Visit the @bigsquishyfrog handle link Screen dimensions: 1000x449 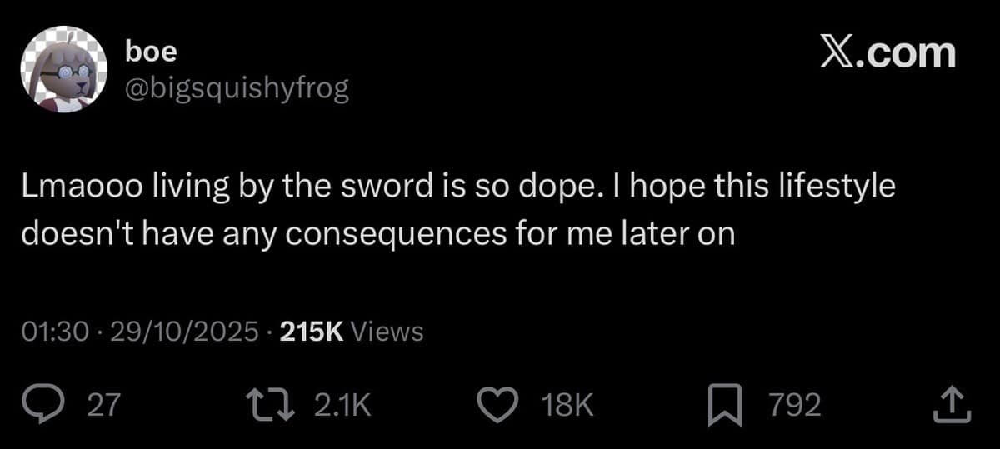236,89
